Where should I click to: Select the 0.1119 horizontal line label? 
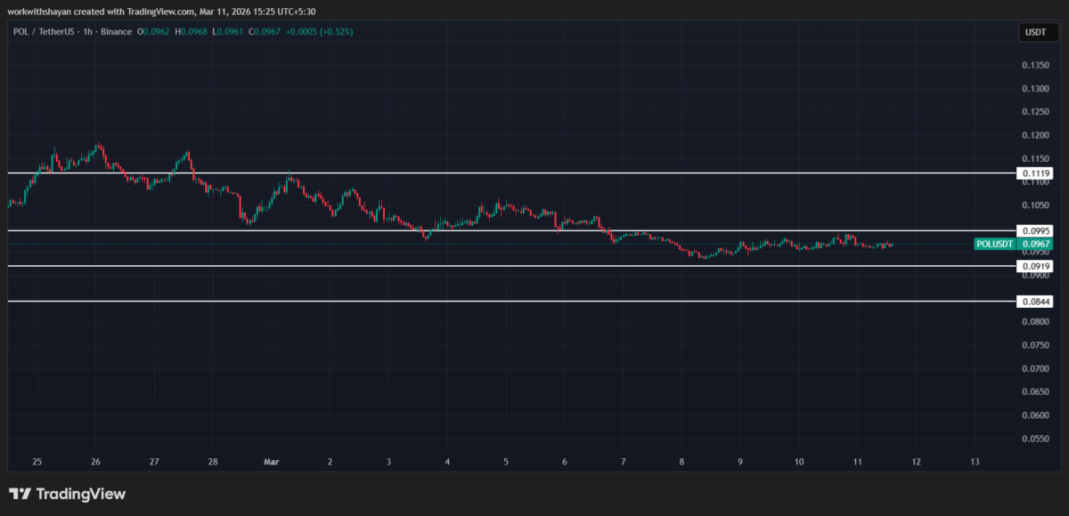point(1036,173)
